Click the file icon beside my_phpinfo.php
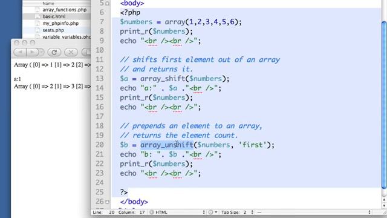 37,24
